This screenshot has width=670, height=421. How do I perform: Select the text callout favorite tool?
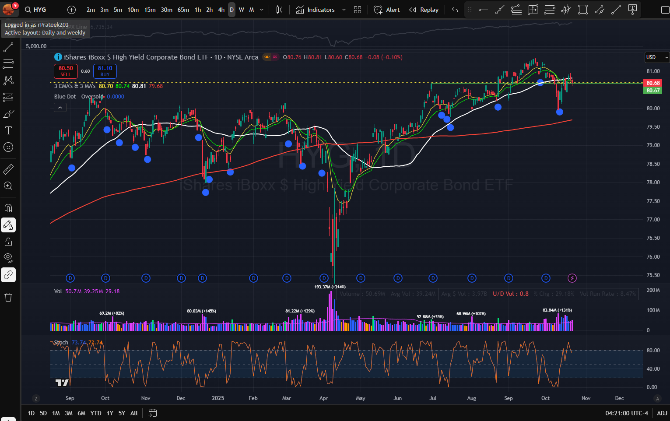(x=632, y=10)
